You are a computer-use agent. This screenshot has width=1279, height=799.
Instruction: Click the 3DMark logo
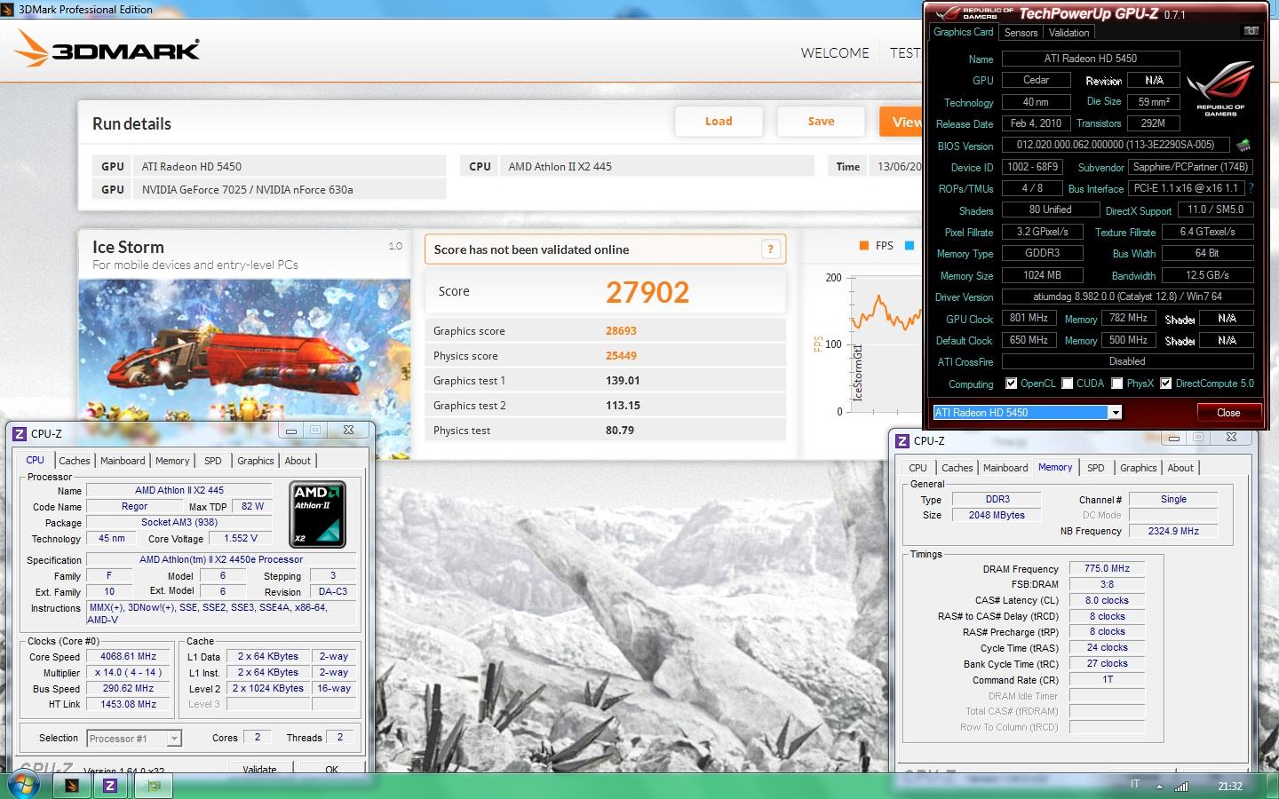(x=107, y=49)
